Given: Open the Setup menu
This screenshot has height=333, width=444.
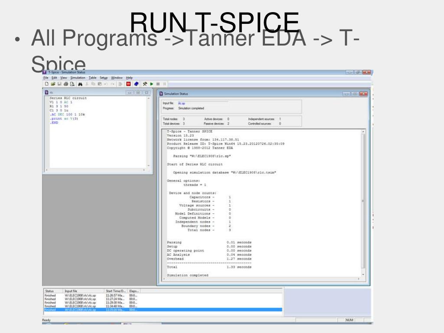Looking at the screenshot, I should tap(104, 78).
